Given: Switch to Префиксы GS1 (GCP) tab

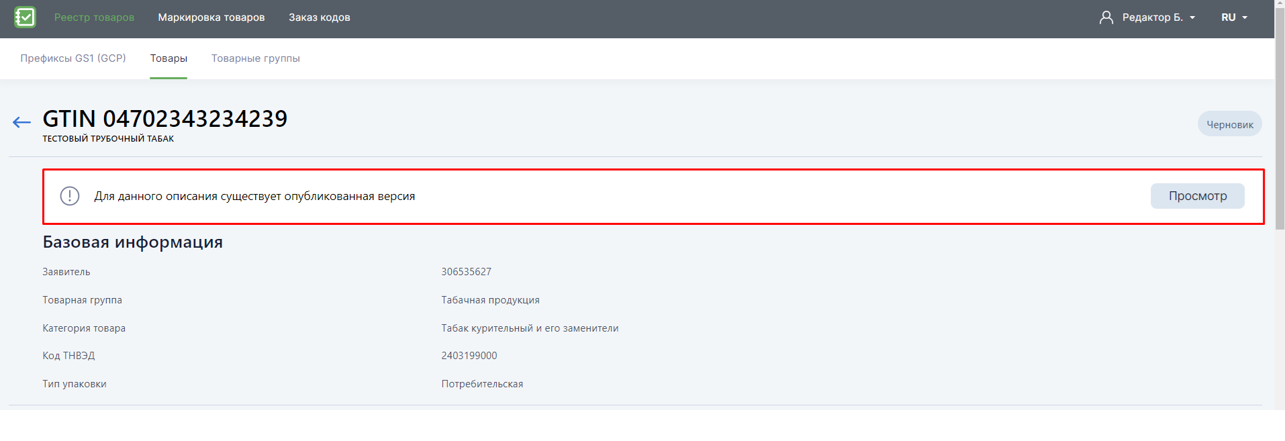Looking at the screenshot, I should point(73,58).
